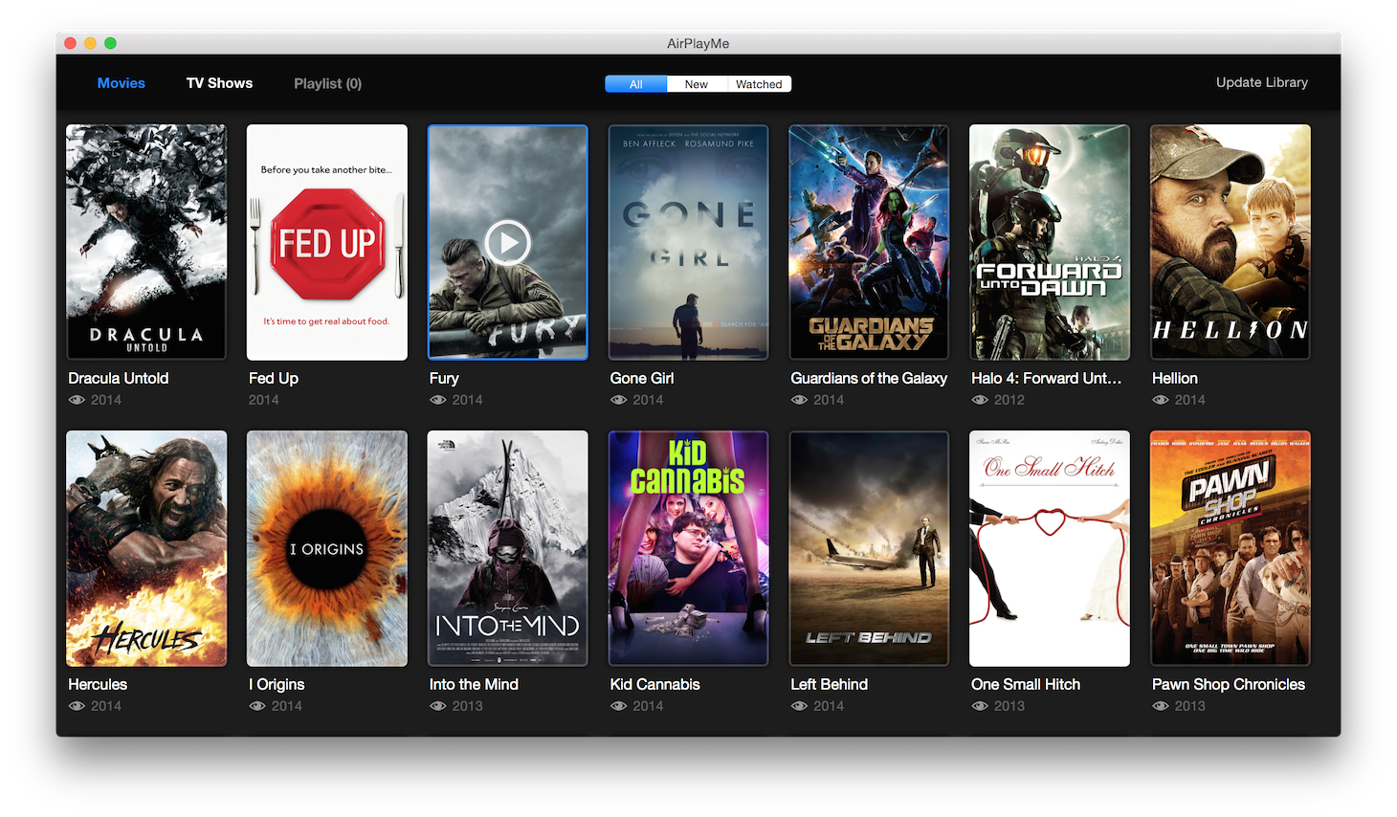Click the 2013 year under Into the Mind

468,706
